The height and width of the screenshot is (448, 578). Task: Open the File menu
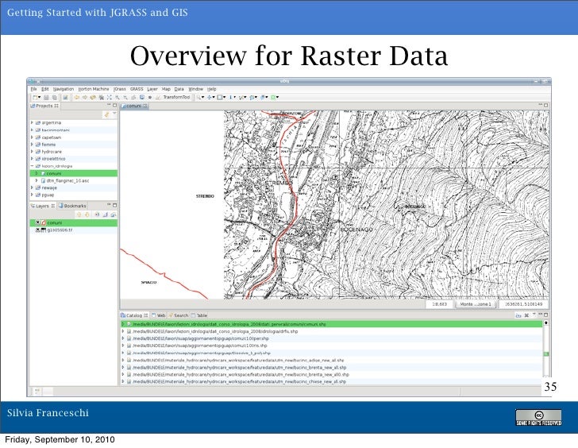tap(33, 89)
